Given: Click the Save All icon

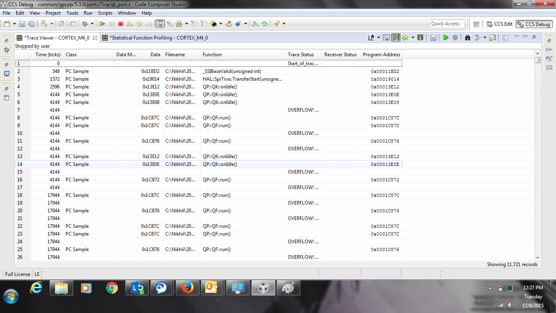Looking at the screenshot, I should click(31, 24).
